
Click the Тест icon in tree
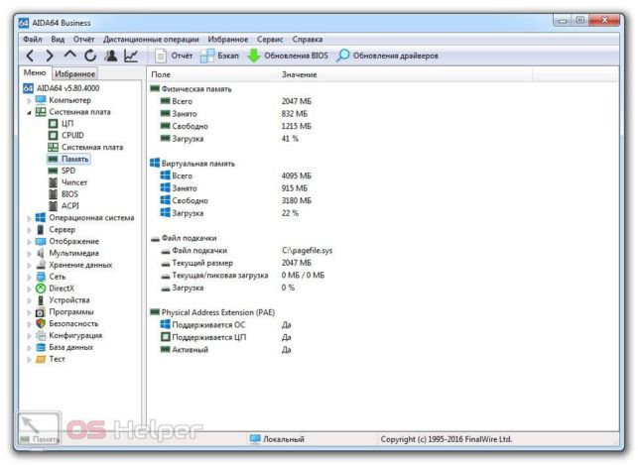pos(41,359)
